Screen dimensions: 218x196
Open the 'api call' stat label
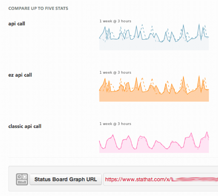pos(17,24)
